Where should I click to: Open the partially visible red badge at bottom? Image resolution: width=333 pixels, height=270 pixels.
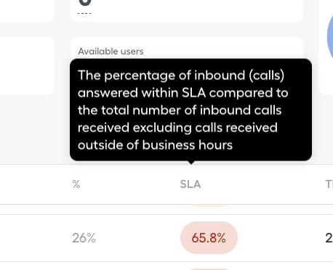click(209, 269)
